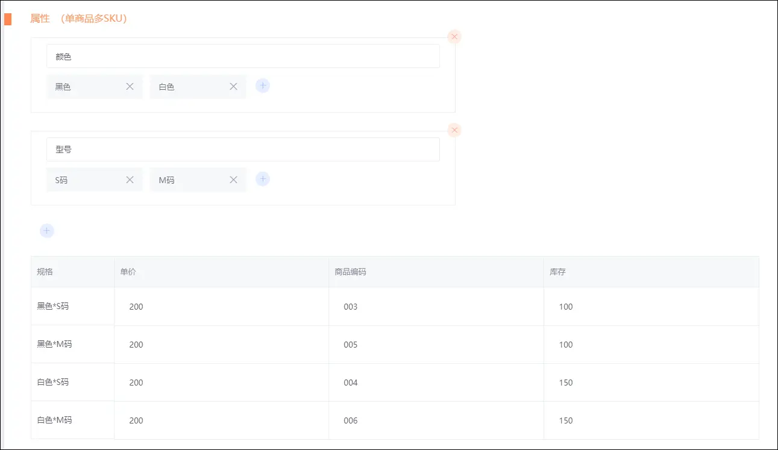Remove the M码 size value

pos(233,180)
